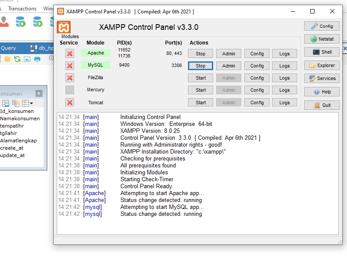Click the MySQL module label
The height and width of the screenshot is (279, 347).
(96, 65)
